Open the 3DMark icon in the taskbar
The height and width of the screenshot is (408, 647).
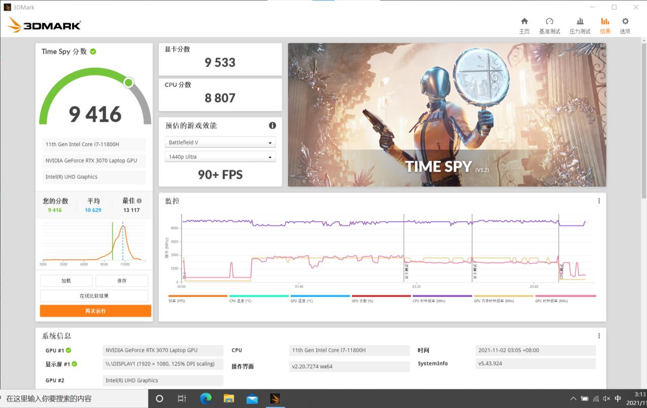click(275, 399)
